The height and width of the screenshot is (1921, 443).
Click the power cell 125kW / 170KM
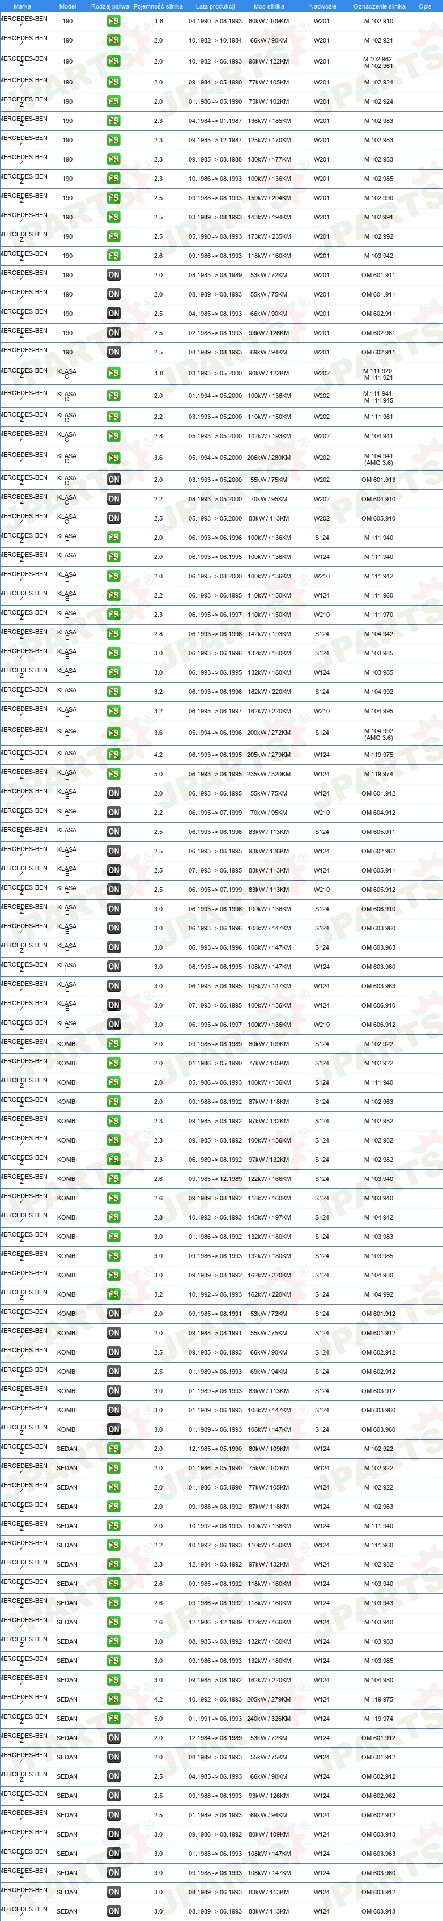click(x=269, y=140)
